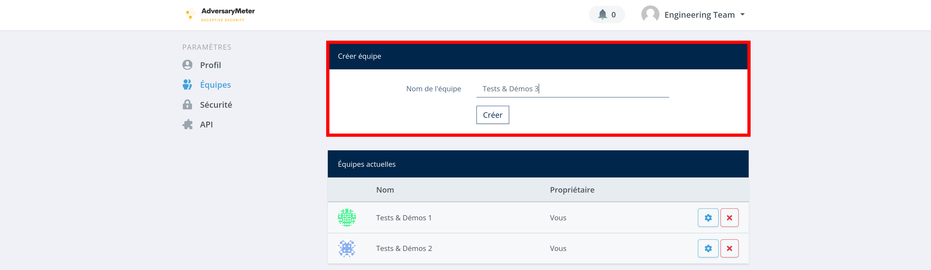Image resolution: width=931 pixels, height=270 pixels.
Task: Click the Tests & Démos 2 team avatar
Action: click(x=347, y=248)
